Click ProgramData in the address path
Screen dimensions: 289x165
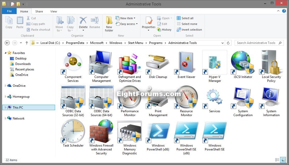coord(75,43)
